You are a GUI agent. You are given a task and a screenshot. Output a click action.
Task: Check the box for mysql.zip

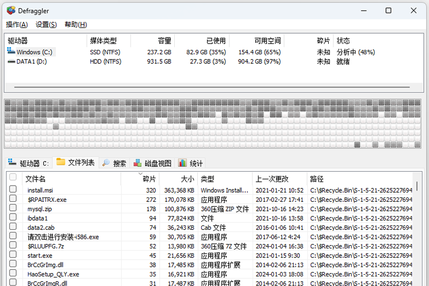tap(13, 208)
